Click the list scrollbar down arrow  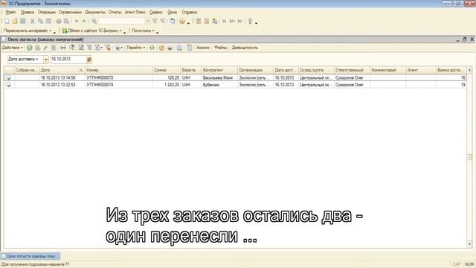click(x=469, y=244)
